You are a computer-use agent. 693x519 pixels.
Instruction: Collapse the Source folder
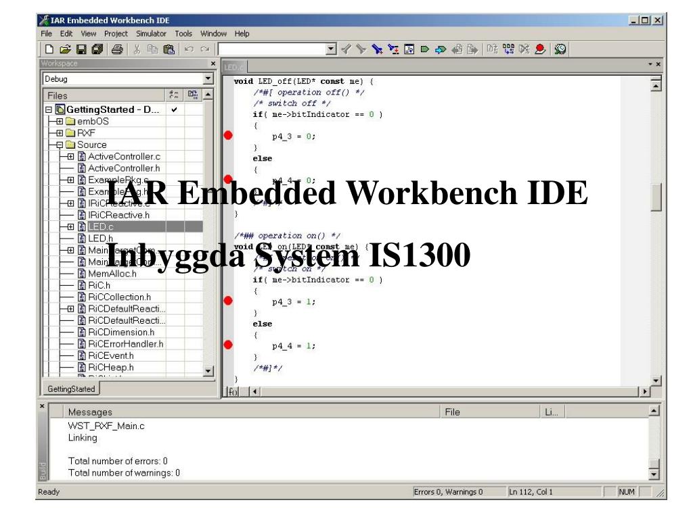pos(60,145)
